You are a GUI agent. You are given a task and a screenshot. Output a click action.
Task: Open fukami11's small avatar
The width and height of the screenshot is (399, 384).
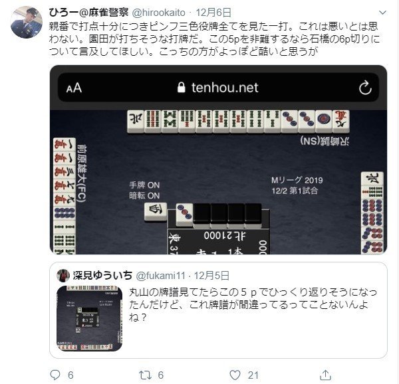(x=63, y=276)
